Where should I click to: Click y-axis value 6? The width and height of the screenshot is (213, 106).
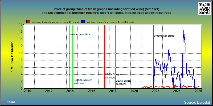pos(21,67)
